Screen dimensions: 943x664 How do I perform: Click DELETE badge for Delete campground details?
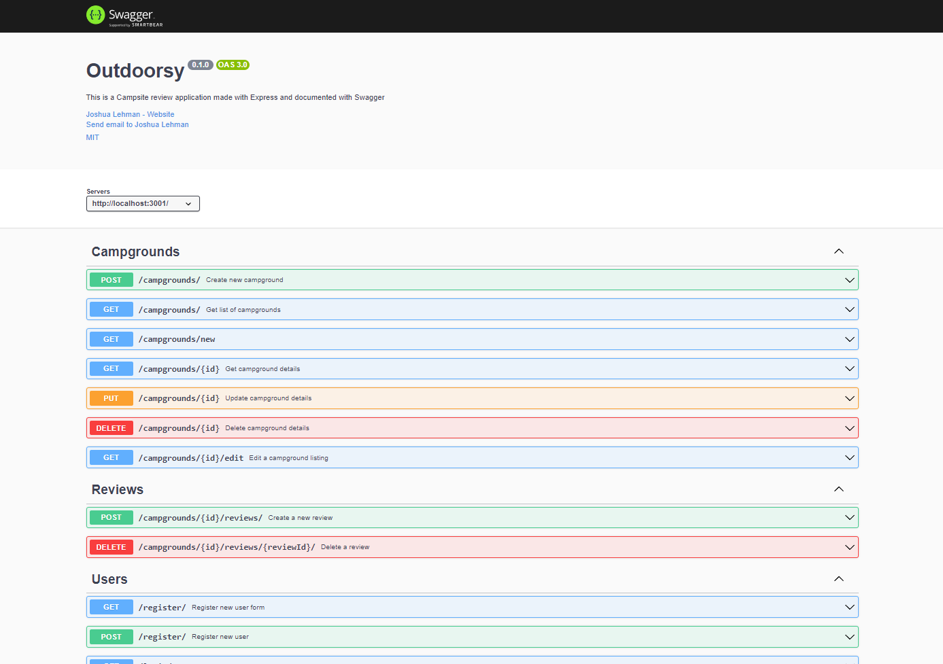[112, 428]
